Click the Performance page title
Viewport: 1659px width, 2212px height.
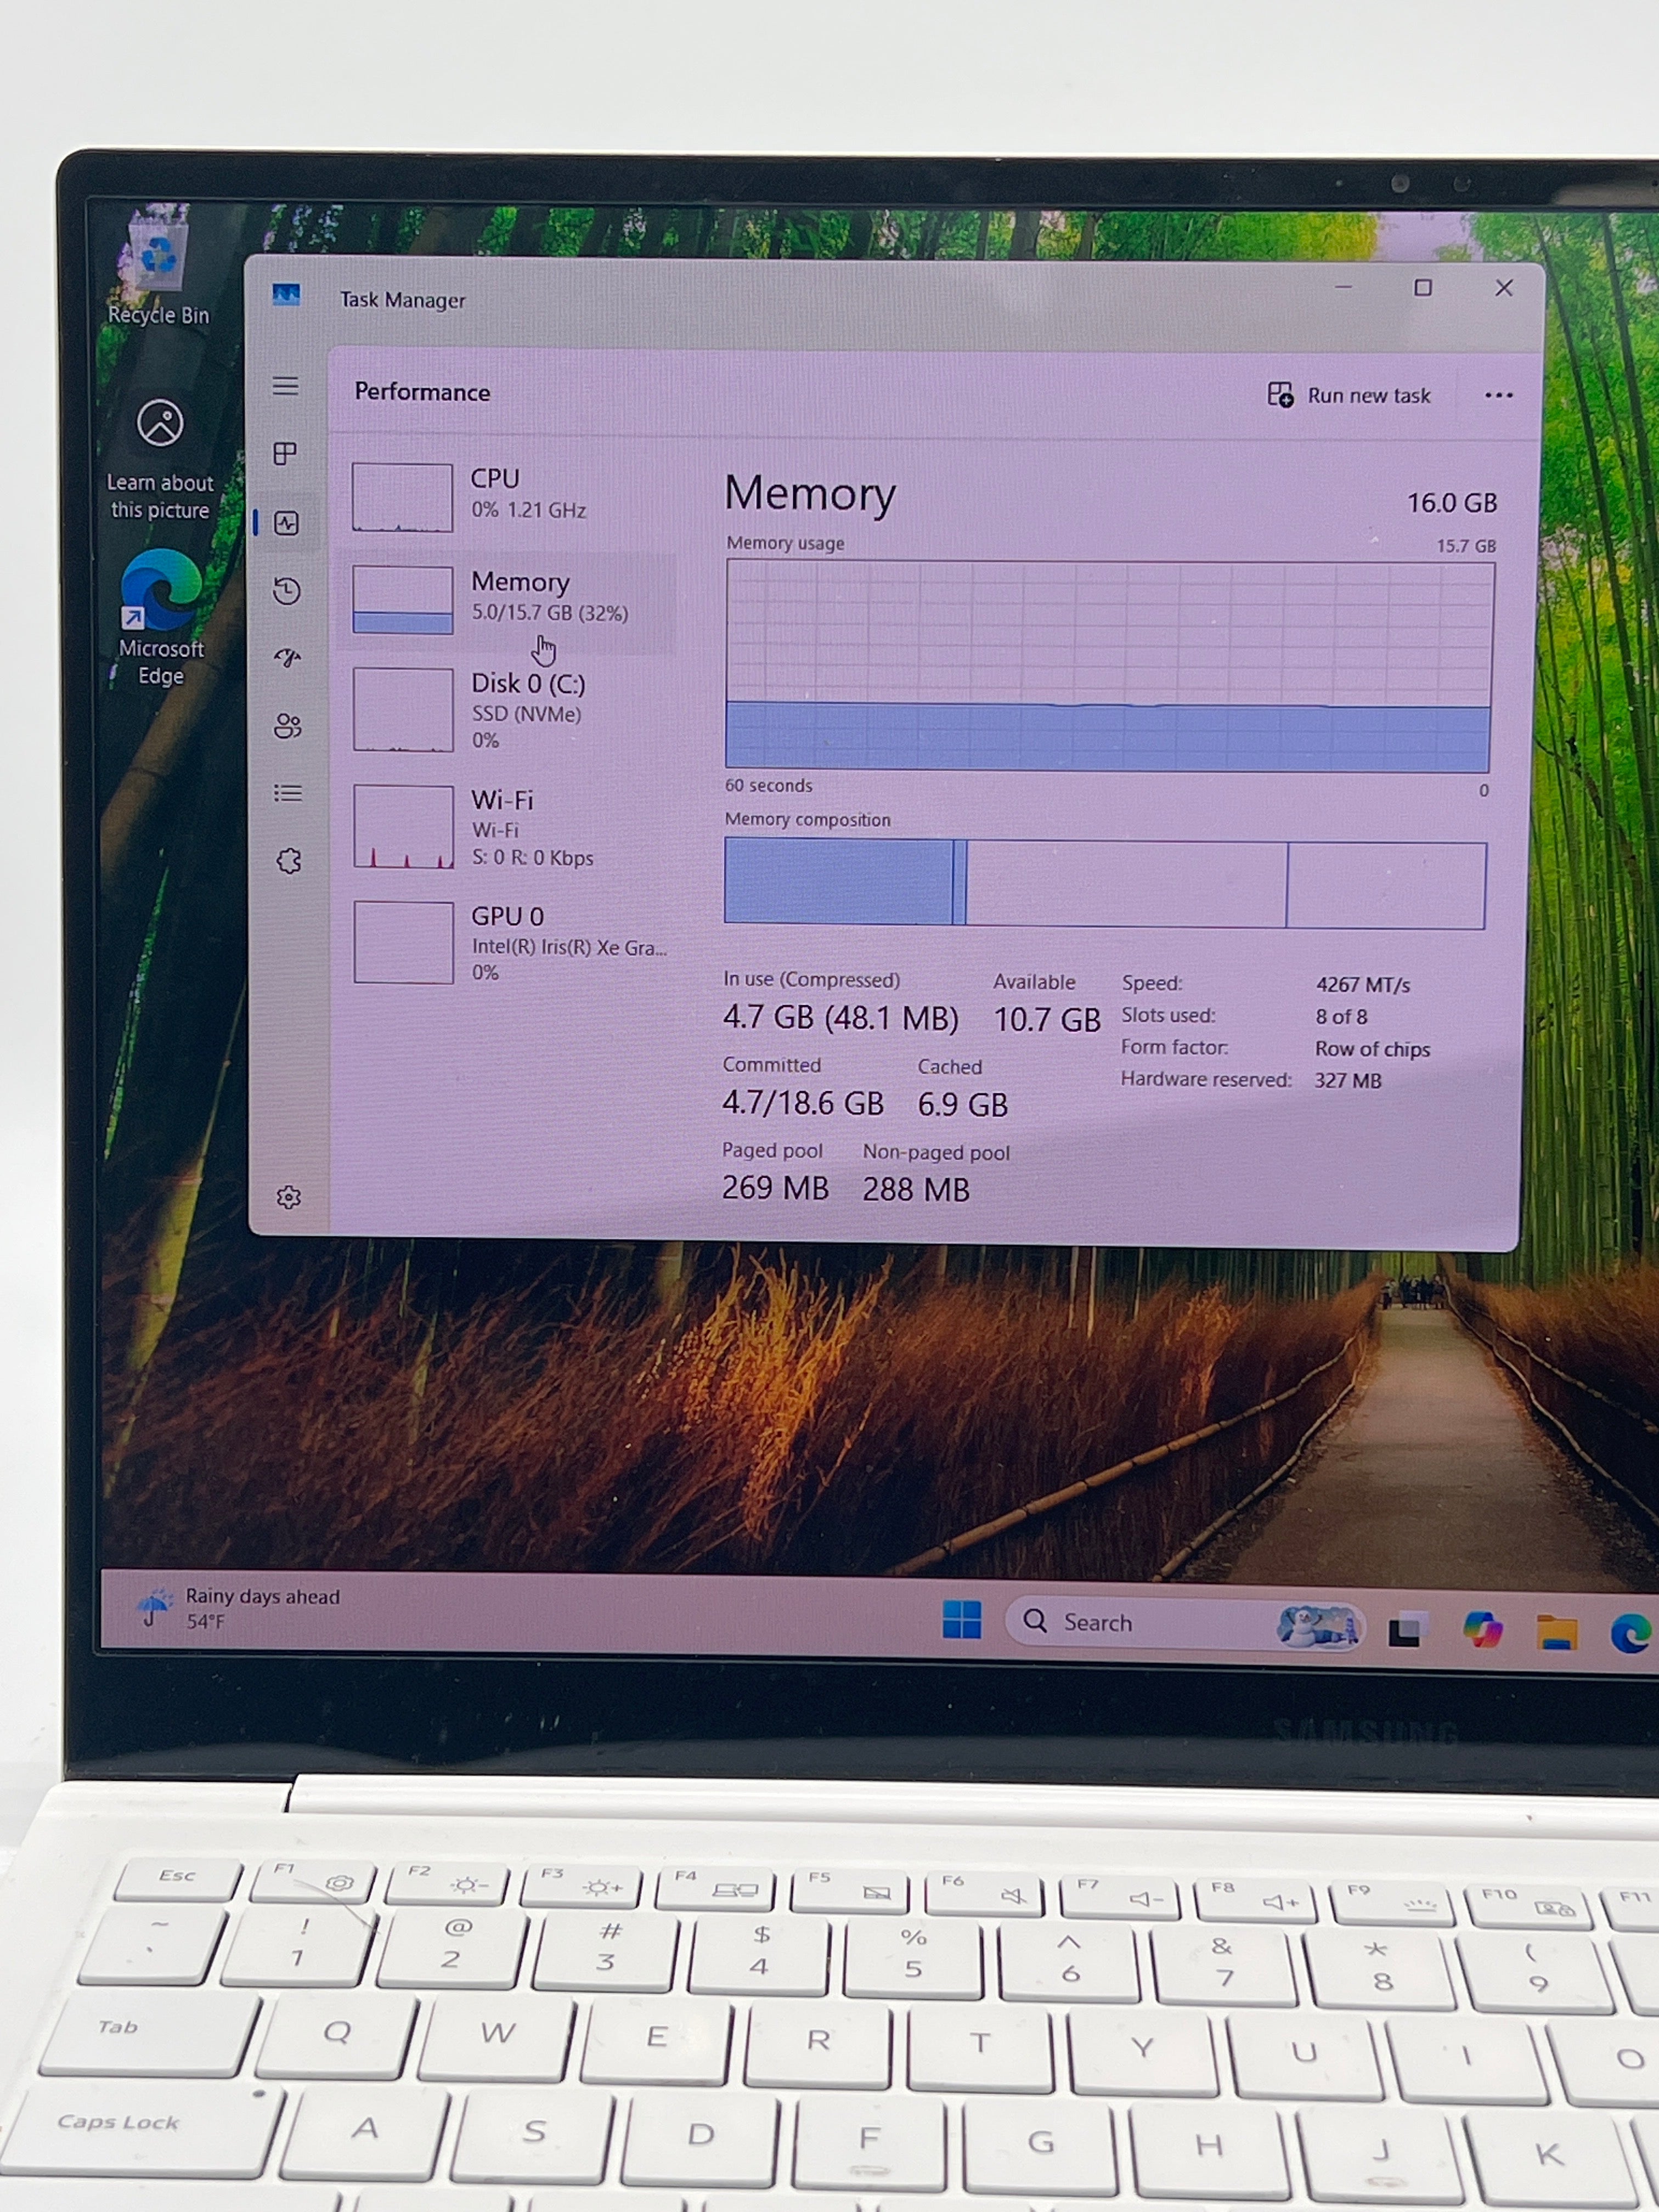[x=422, y=392]
